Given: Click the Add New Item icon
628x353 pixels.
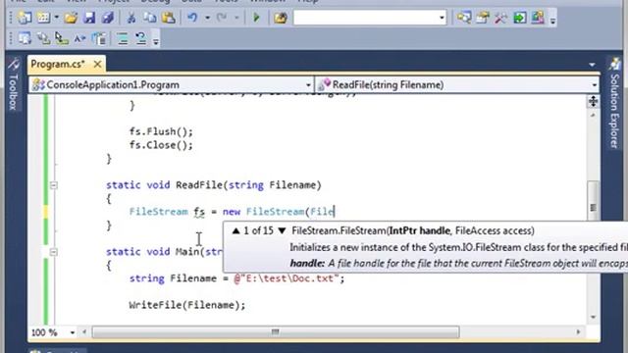Looking at the screenshot, I should pos(43,18).
